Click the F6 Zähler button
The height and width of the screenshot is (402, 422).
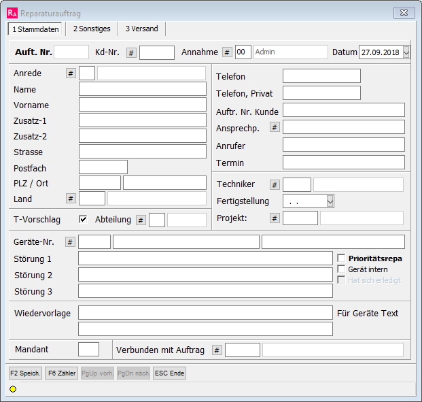[61, 373]
